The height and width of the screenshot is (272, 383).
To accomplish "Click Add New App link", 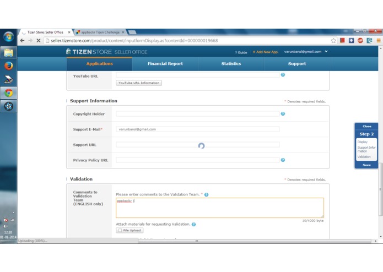I will (266, 52).
